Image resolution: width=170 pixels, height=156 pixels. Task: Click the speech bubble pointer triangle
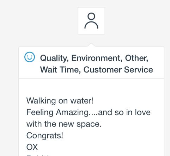[x=91, y=45]
